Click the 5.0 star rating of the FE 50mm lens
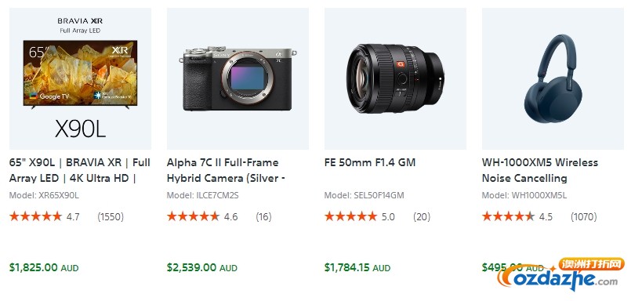 click(x=360, y=216)
